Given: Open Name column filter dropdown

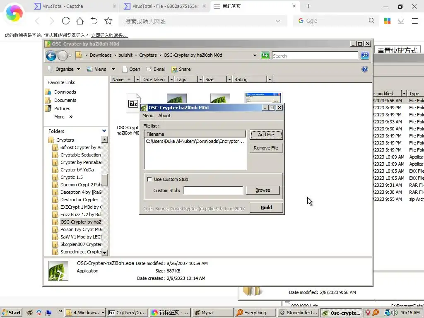Looking at the screenshot, I should tap(137, 79).
